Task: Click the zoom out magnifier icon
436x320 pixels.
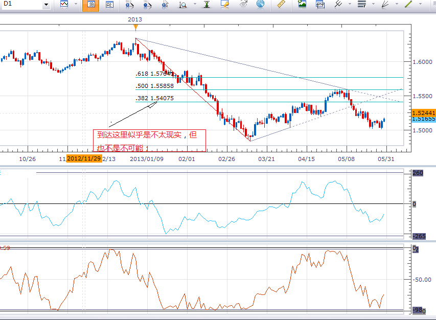Action: pos(147,5)
